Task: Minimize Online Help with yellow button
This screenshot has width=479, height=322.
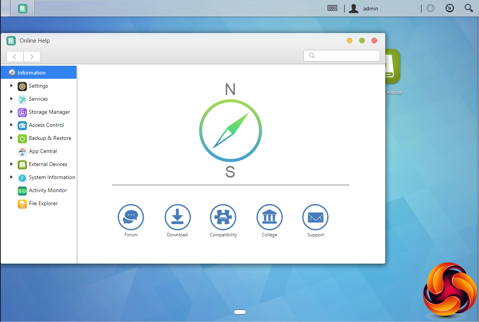Action: tap(349, 41)
